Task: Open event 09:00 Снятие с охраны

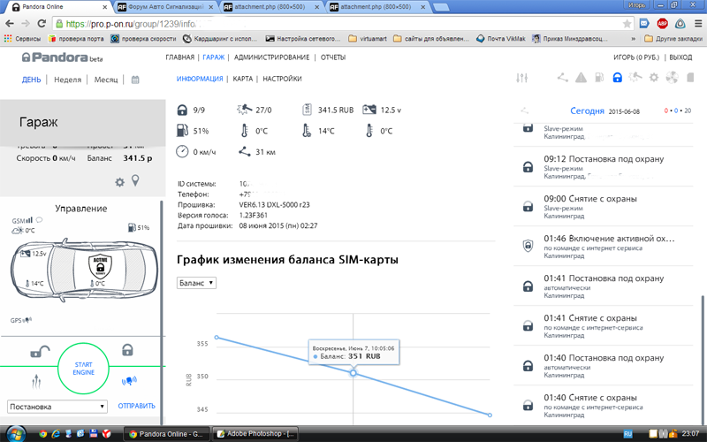Action: click(x=604, y=207)
